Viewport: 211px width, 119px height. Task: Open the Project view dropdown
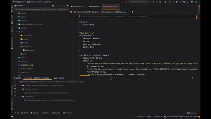[x=20, y=6]
